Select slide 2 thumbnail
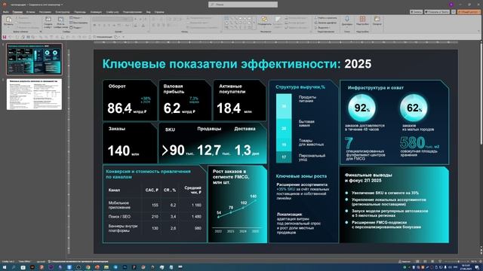This screenshot has height=271, width=483. pyautogui.click(x=34, y=94)
